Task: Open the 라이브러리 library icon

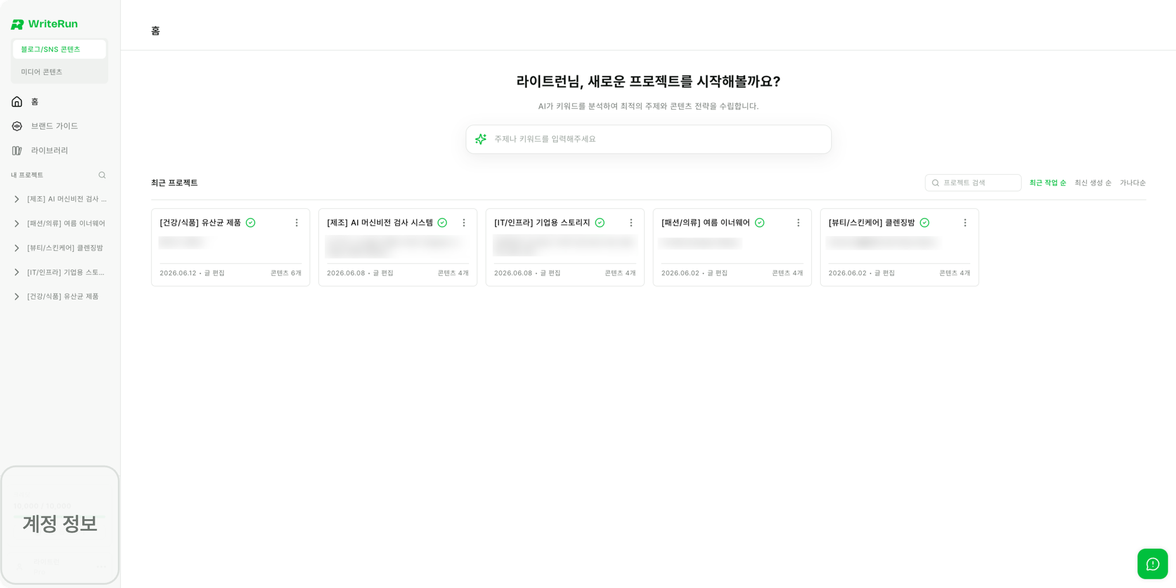Action: click(x=17, y=150)
